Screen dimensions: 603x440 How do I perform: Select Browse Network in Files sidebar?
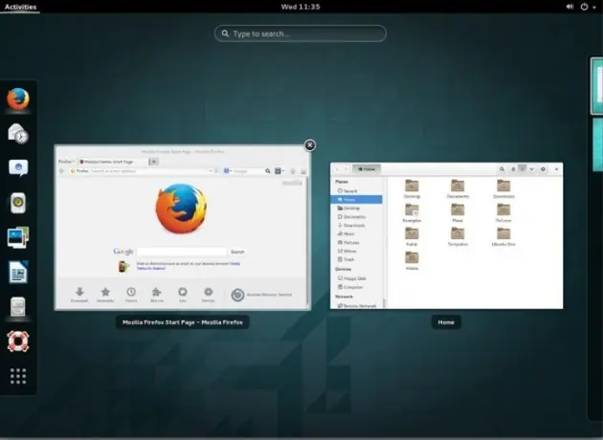[356, 305]
